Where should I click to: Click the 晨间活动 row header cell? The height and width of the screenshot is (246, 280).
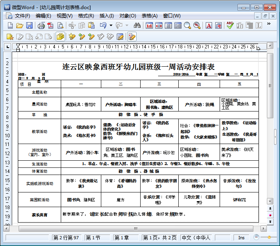[39, 104]
